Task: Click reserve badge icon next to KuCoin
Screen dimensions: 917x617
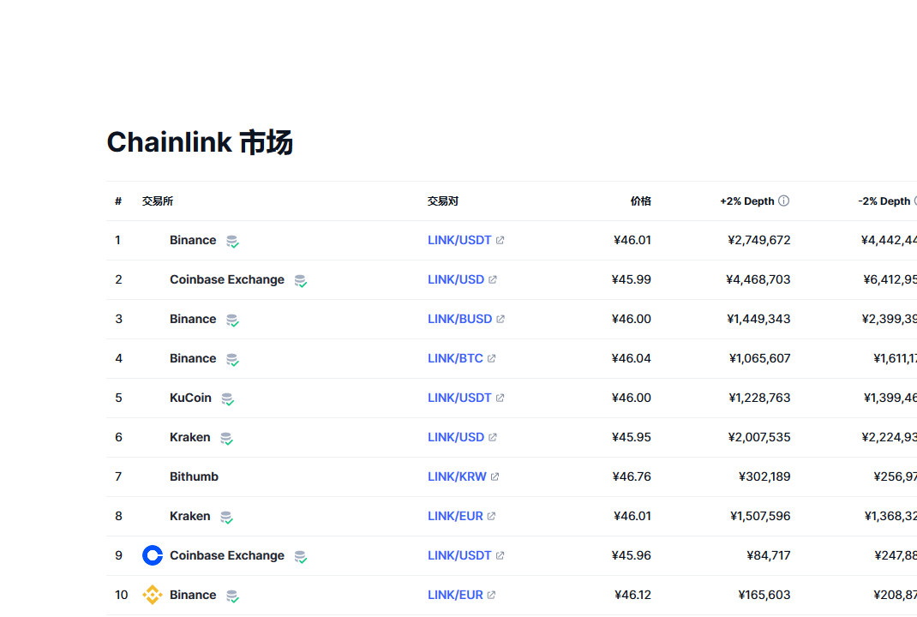Action: (x=227, y=398)
